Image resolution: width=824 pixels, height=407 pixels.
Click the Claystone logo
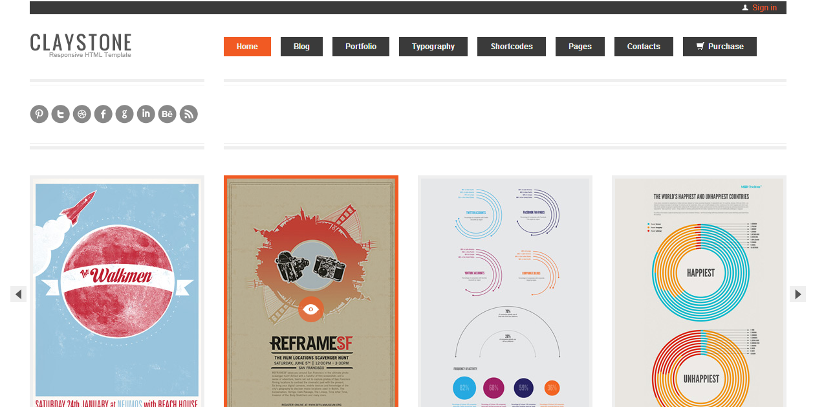(81, 45)
